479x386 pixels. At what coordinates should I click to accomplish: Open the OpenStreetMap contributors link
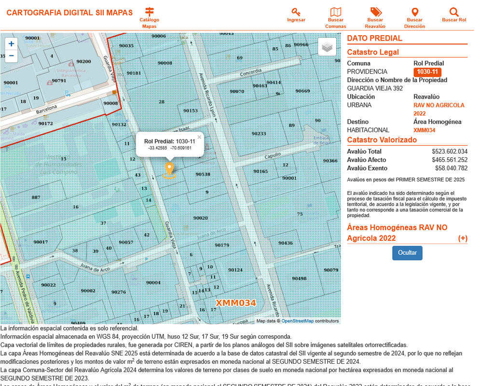[x=297, y=321]
